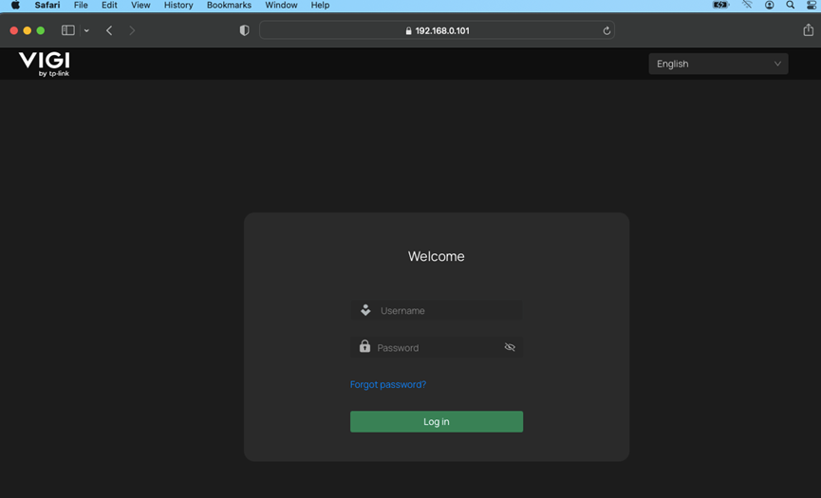The height and width of the screenshot is (498, 821).
Task: Open the History menu
Action: click(178, 6)
